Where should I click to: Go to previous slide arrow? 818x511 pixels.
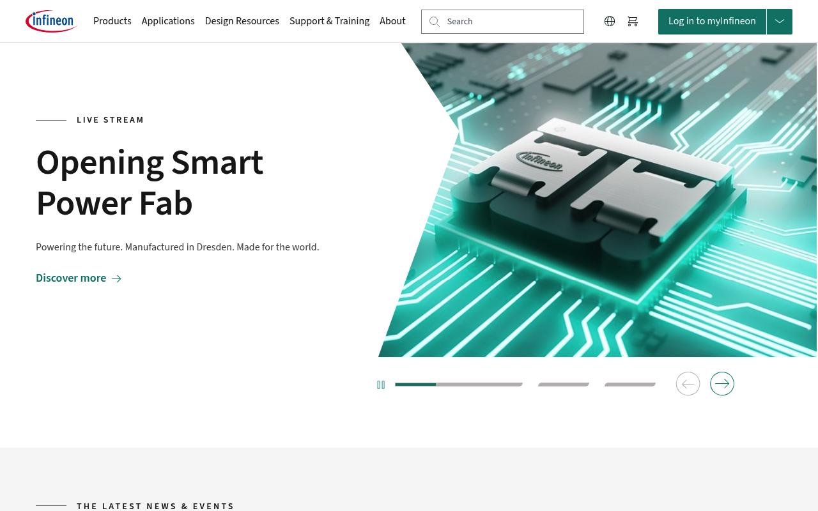coord(688,384)
